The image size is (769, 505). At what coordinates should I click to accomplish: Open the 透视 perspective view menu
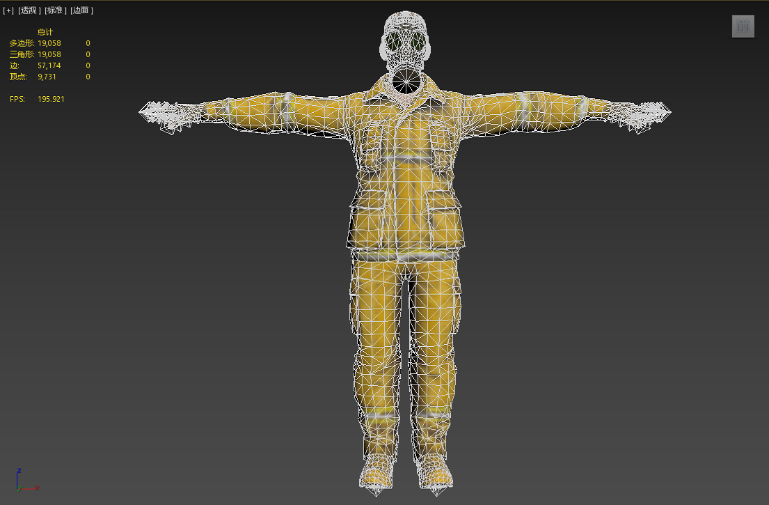pos(29,10)
